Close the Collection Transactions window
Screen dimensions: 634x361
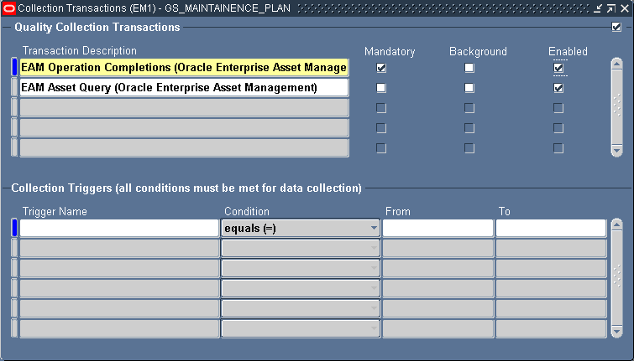(x=625, y=8)
